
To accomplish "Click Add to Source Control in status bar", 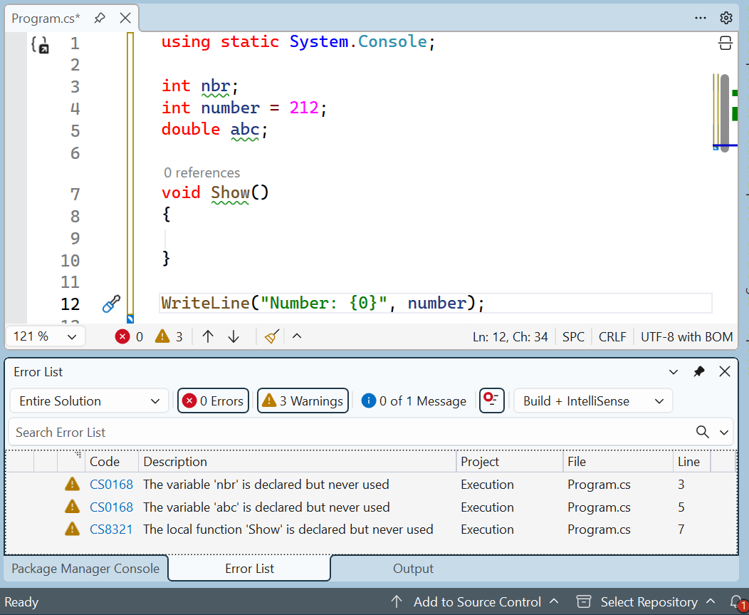I will (474, 602).
